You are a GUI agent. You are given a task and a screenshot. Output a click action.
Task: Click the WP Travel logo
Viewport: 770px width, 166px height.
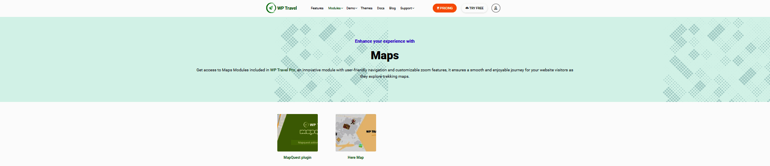(x=282, y=8)
